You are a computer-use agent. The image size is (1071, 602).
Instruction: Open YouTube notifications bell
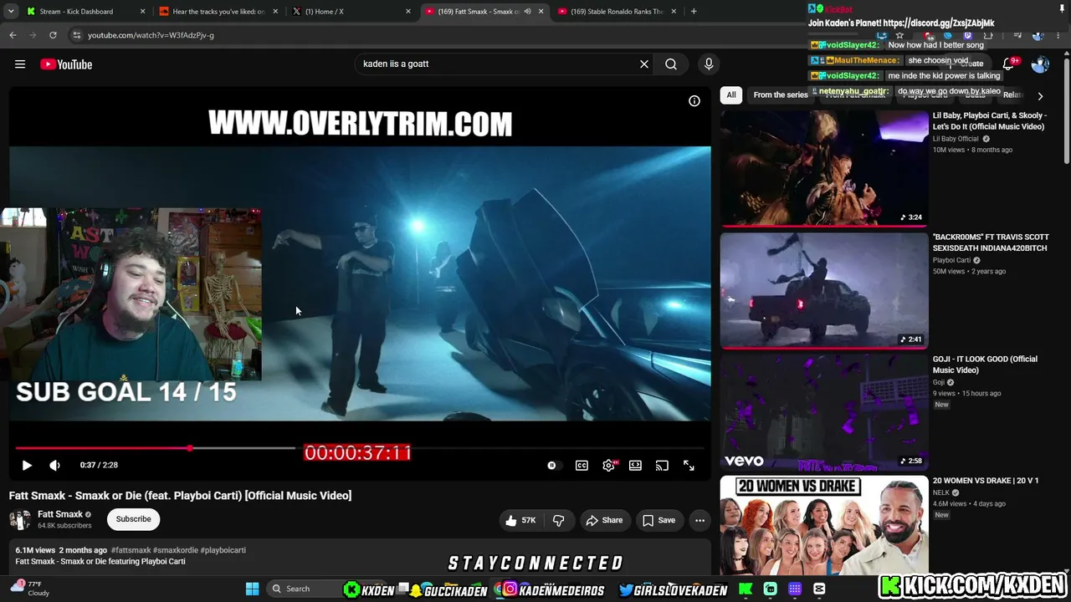(1009, 64)
